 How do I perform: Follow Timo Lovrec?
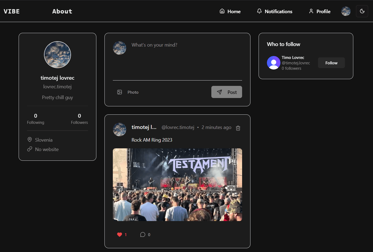[331, 62]
